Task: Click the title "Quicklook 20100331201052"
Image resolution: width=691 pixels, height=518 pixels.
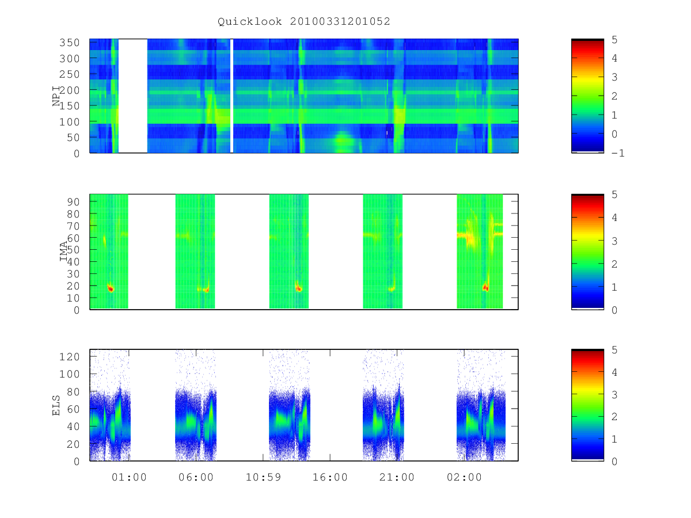Action: pos(304,22)
